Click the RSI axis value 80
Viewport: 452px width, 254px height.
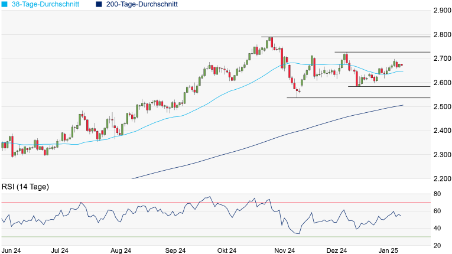(x=438, y=194)
